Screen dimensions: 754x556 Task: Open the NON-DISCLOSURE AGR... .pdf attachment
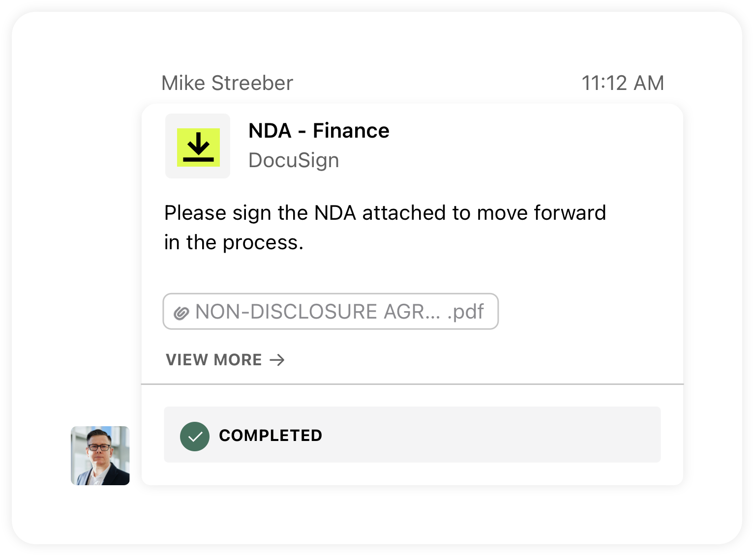click(x=331, y=312)
